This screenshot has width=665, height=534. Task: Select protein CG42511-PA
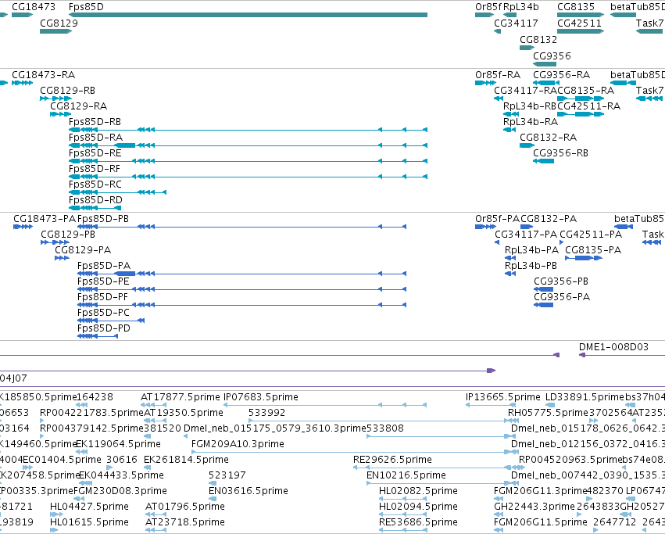click(591, 235)
